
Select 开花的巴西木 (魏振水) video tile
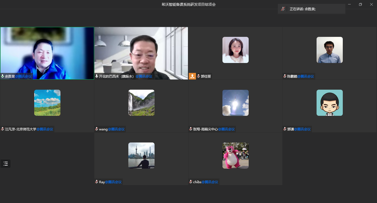point(141,53)
